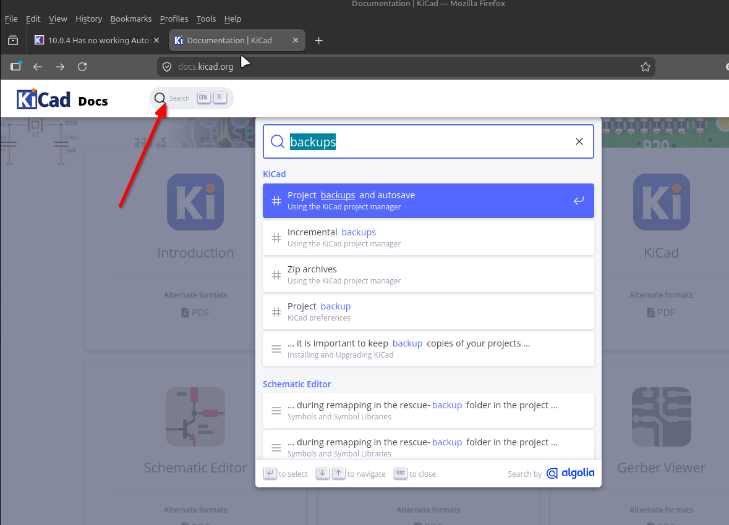This screenshot has width=729, height=525.
Task: Open the 'Incremental backups' result
Action: pyautogui.click(x=428, y=238)
